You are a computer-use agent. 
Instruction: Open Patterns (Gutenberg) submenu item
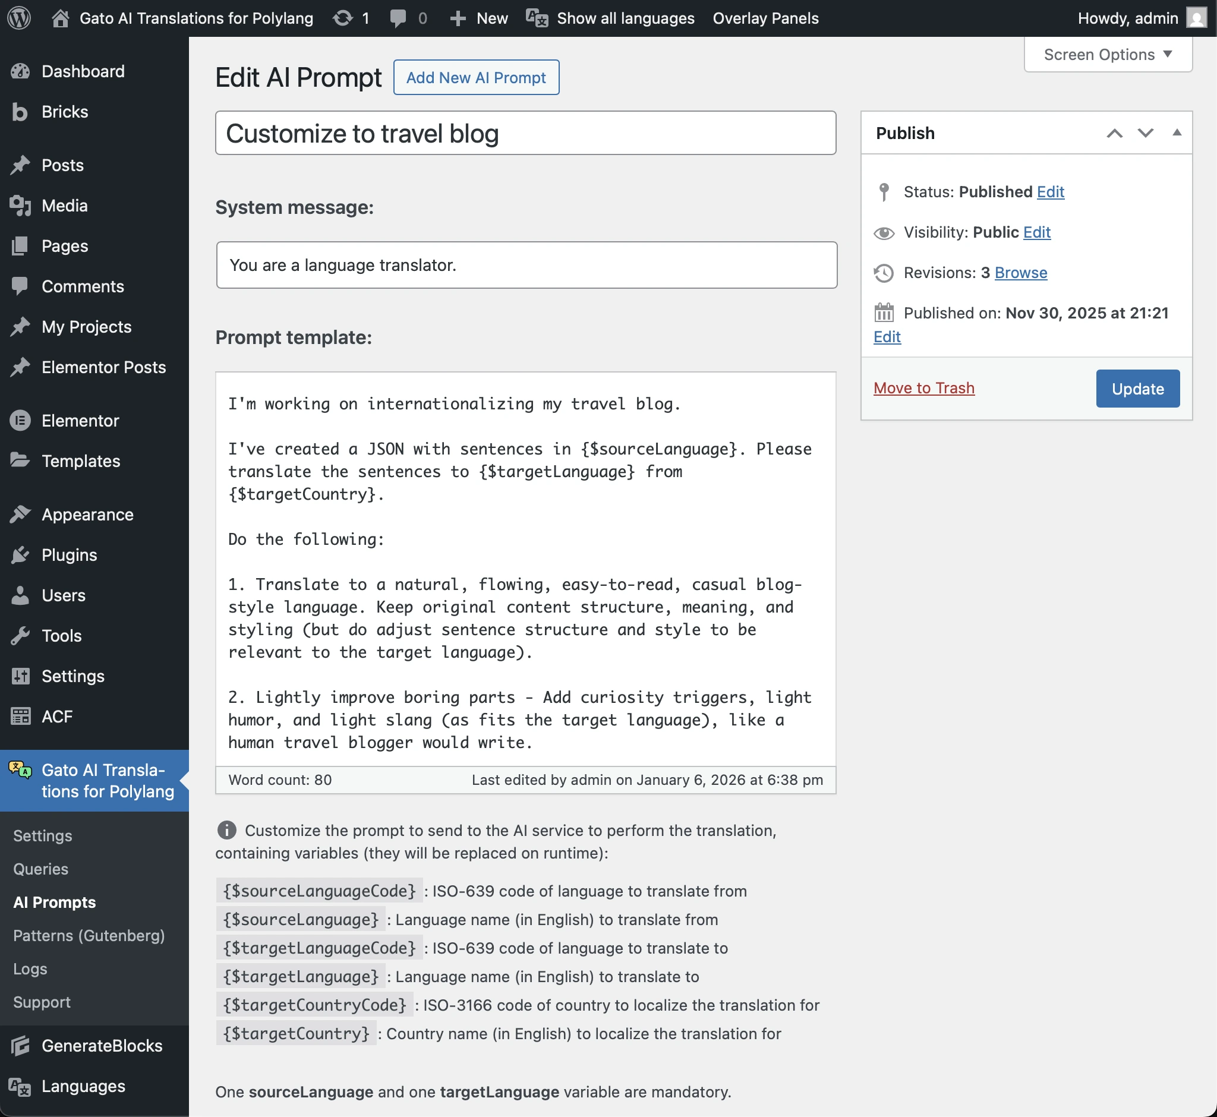[89, 935]
